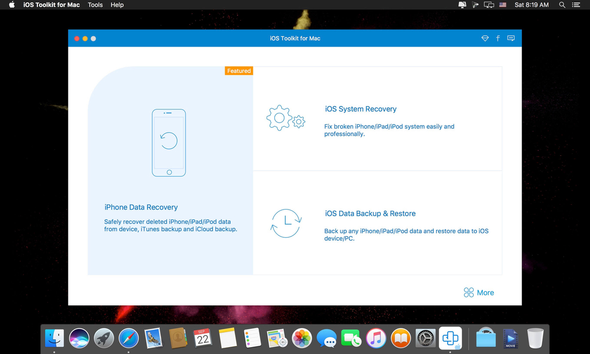Open the blue App Store folder in dock
This screenshot has width=590, height=354.
coord(486,338)
